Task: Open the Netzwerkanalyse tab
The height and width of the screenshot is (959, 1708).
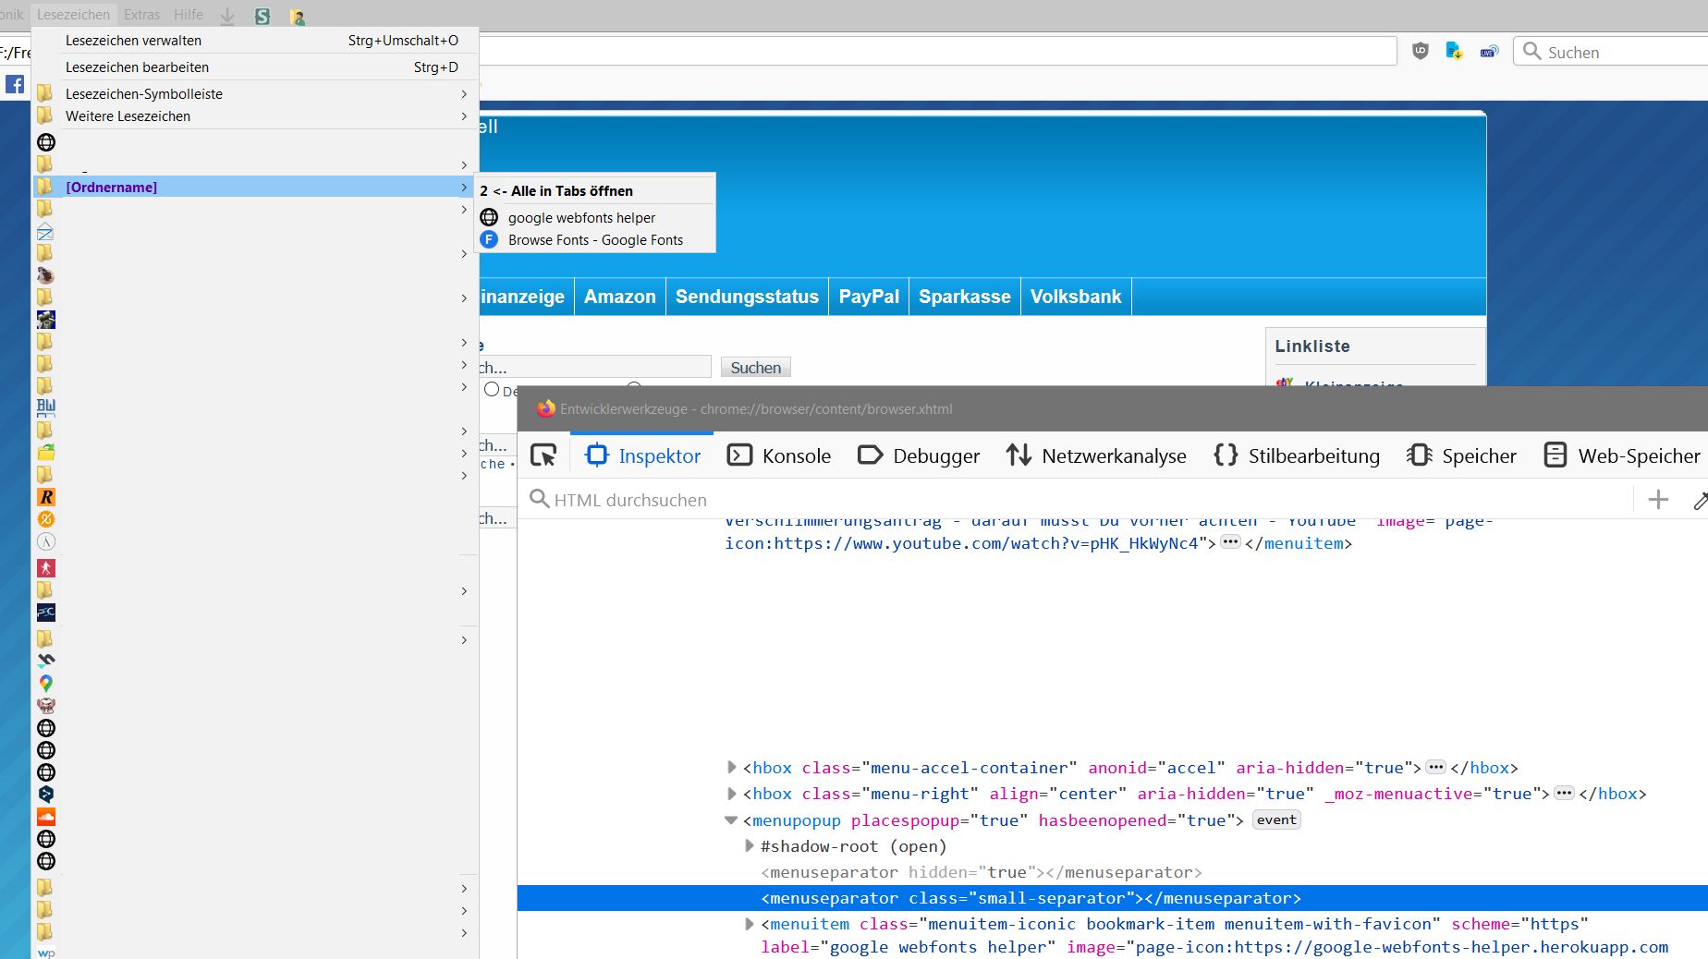Action: tap(1096, 455)
